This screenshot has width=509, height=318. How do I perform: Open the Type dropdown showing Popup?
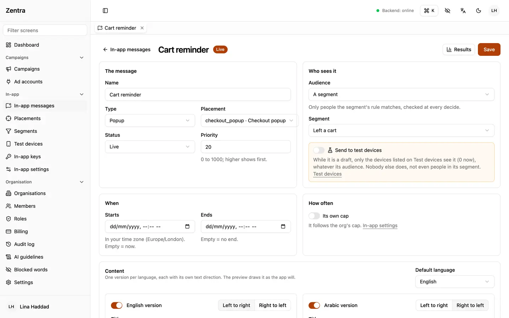pos(150,120)
